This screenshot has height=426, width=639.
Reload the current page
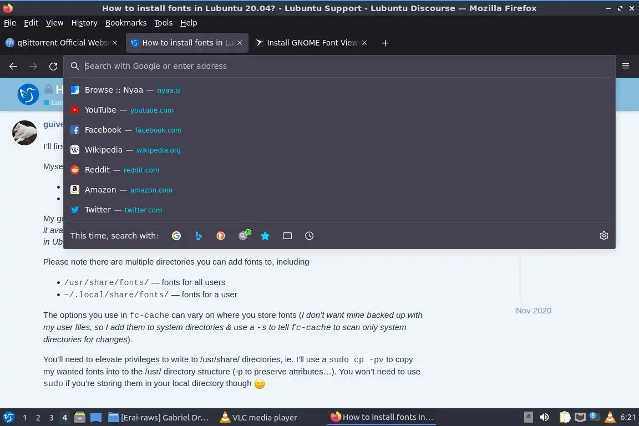pyautogui.click(x=53, y=66)
